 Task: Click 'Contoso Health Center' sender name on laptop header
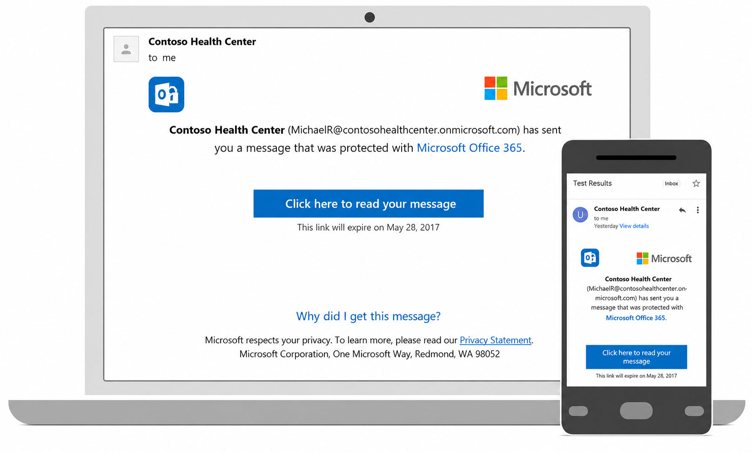click(202, 41)
